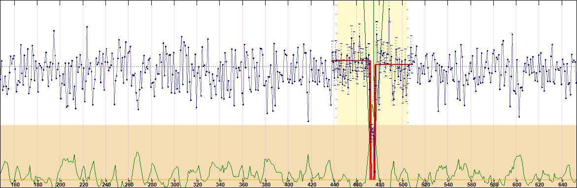Image resolution: width=577 pixels, height=188 pixels.
Task: Click the 440 tick label
Action: pyautogui.click(x=335, y=185)
